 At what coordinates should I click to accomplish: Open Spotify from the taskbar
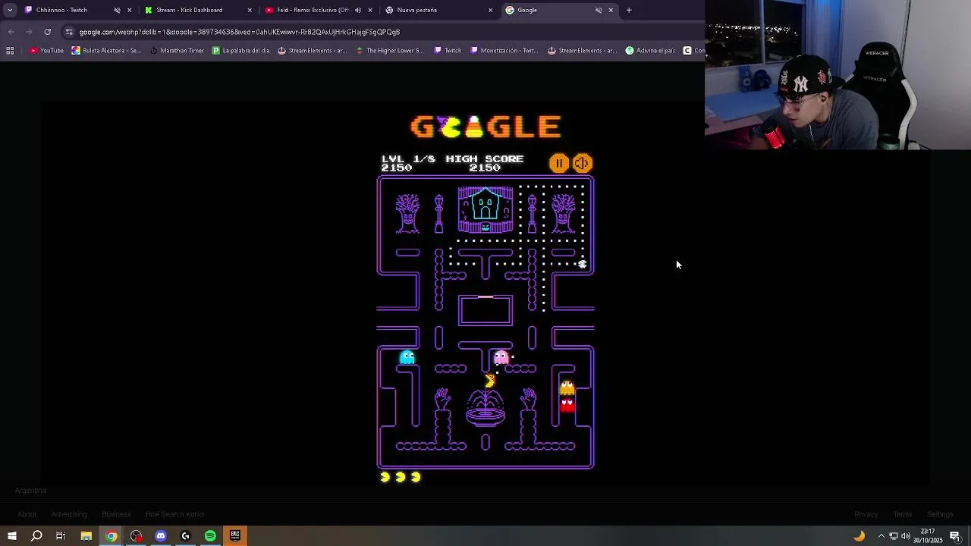[210, 536]
